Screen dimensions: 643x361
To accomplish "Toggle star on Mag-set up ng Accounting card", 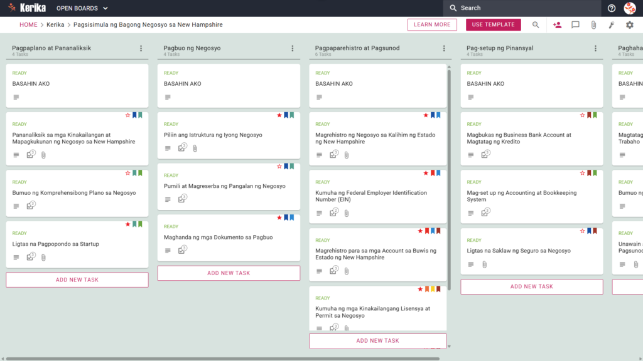I will click(582, 173).
